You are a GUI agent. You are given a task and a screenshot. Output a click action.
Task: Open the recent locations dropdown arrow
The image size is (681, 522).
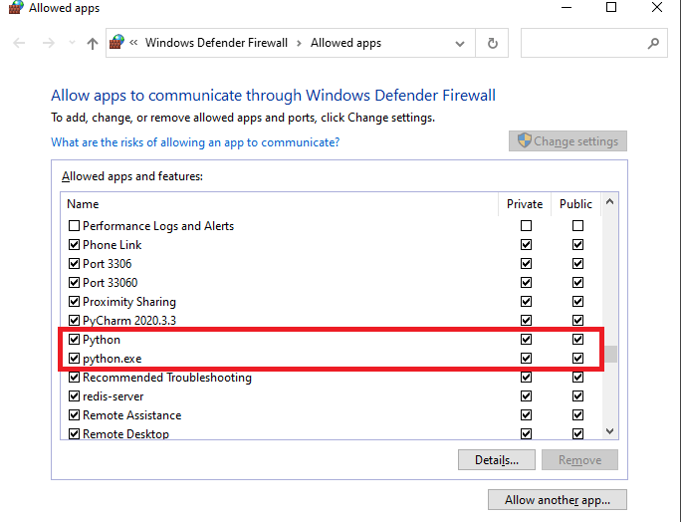[72, 44]
